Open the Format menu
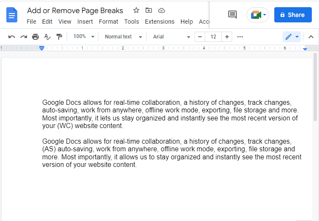 [x=108, y=22]
